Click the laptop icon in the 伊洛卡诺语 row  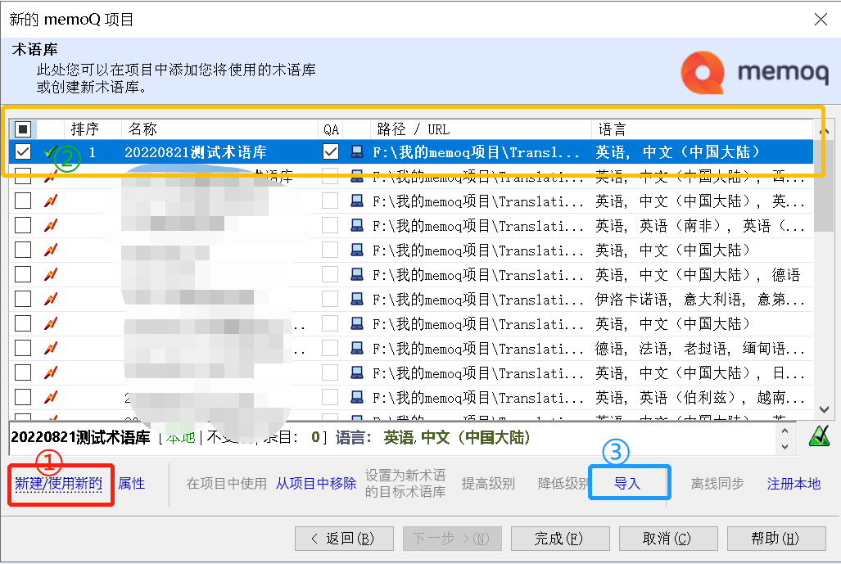pyautogui.click(x=357, y=299)
